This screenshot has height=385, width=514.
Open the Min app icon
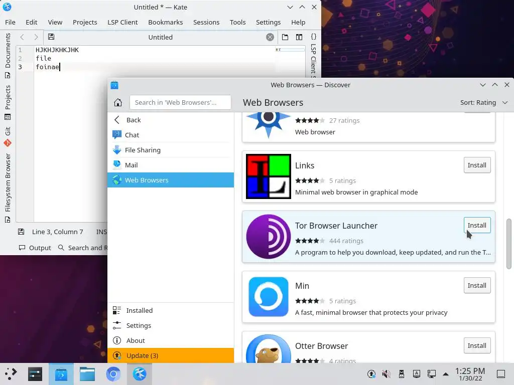pyautogui.click(x=269, y=297)
